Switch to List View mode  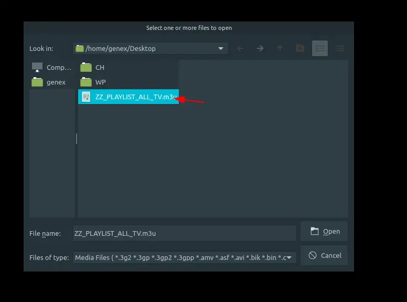coord(320,48)
